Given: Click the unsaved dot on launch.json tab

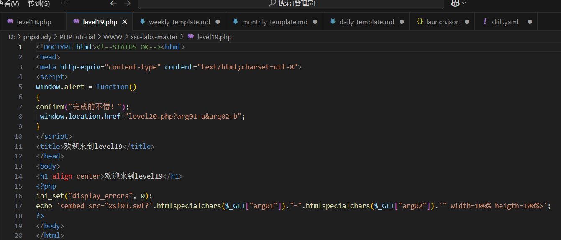Looking at the screenshot, I should (x=467, y=22).
